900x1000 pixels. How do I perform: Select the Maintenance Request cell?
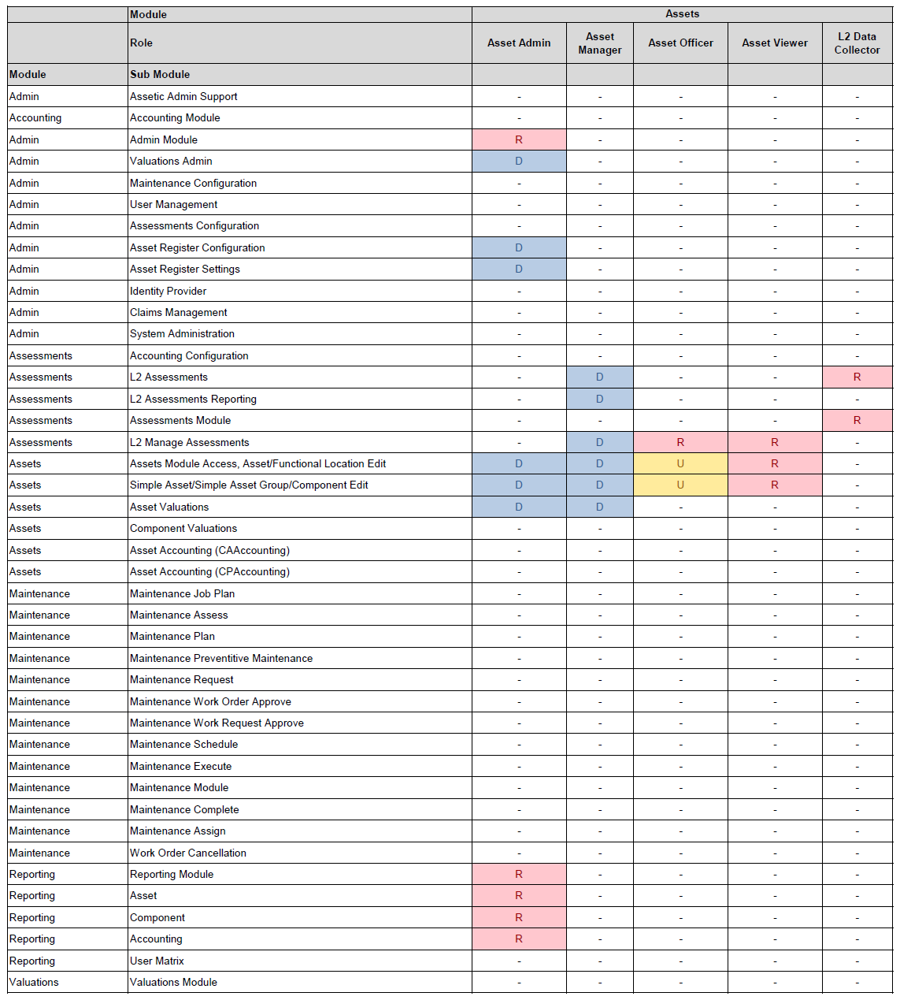pyautogui.click(x=300, y=679)
